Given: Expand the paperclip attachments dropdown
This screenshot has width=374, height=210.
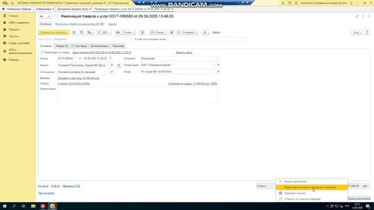Looking at the screenshot, I should pos(206,33).
